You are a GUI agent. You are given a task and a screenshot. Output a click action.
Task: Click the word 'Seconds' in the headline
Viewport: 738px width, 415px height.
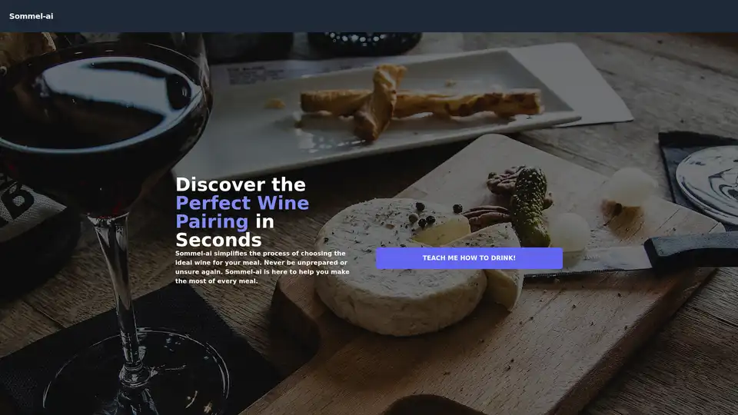click(218, 240)
